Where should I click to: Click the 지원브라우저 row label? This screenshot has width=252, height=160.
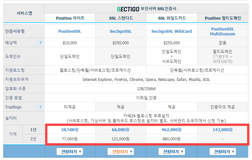[x=17, y=79]
